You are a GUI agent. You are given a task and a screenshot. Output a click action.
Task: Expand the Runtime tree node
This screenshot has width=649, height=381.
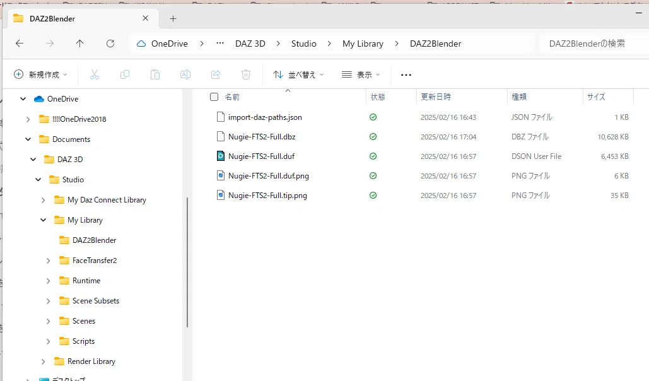click(48, 281)
